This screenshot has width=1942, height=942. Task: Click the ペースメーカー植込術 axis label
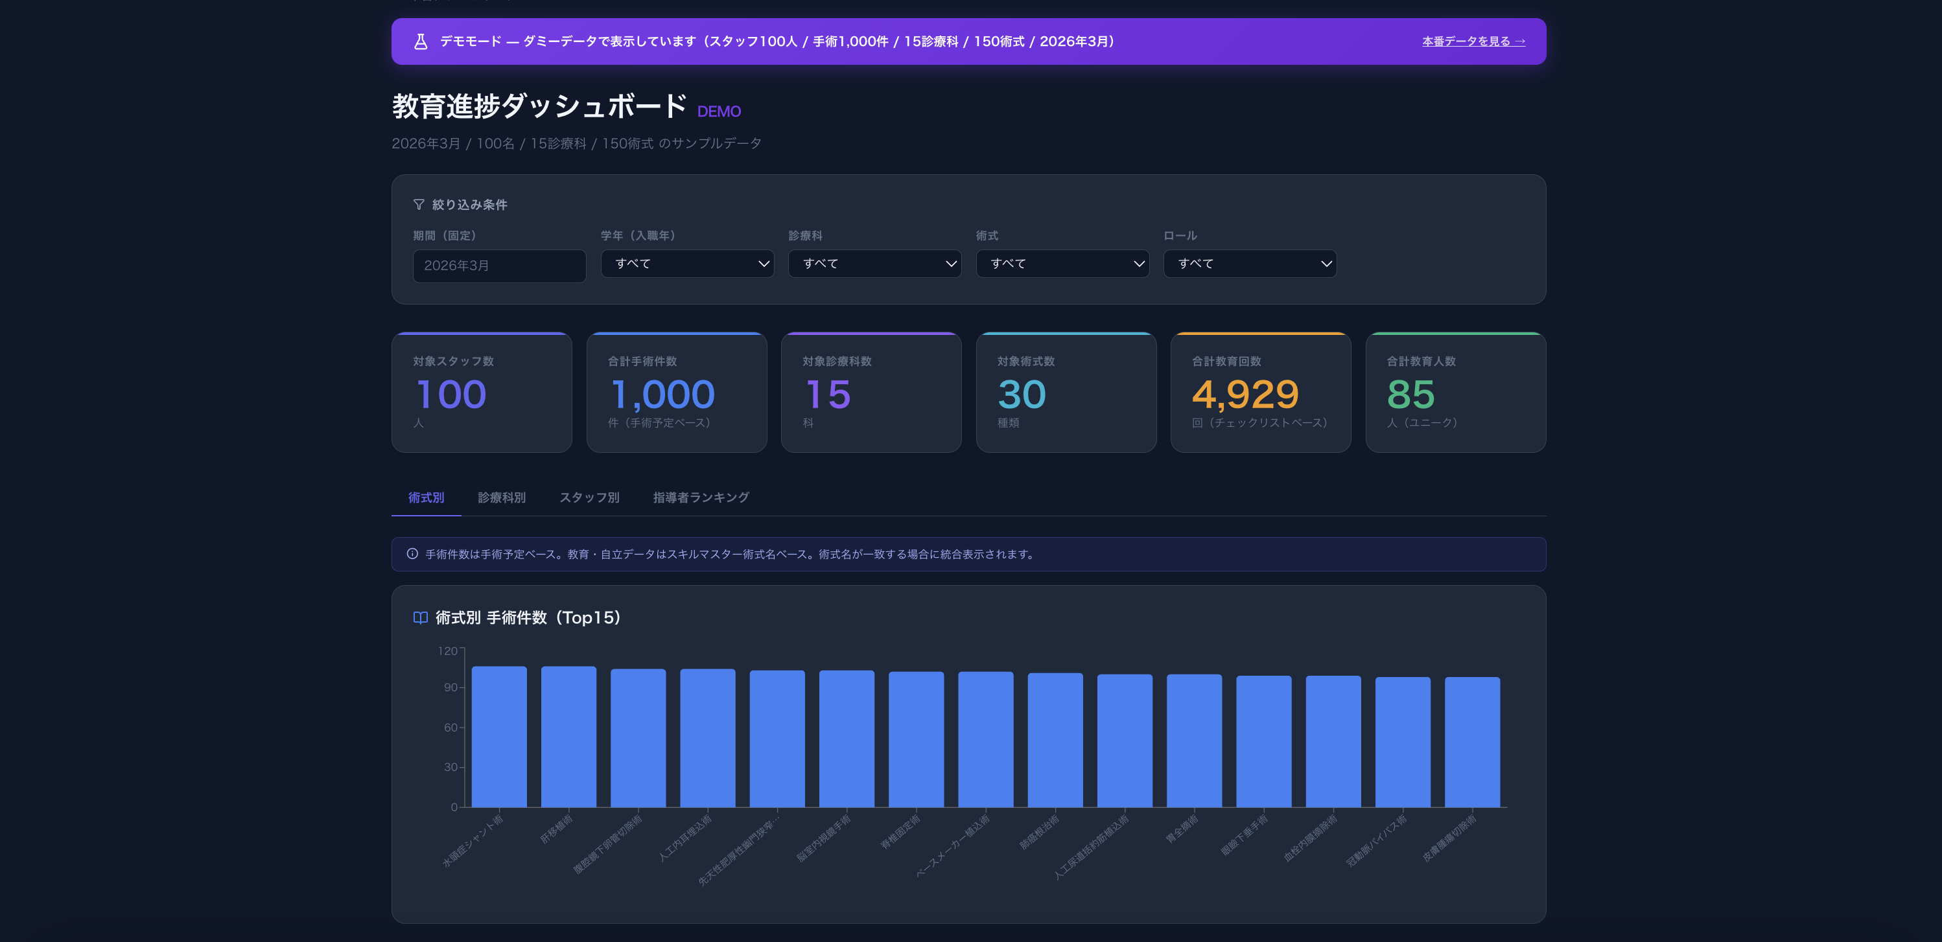[952, 845]
